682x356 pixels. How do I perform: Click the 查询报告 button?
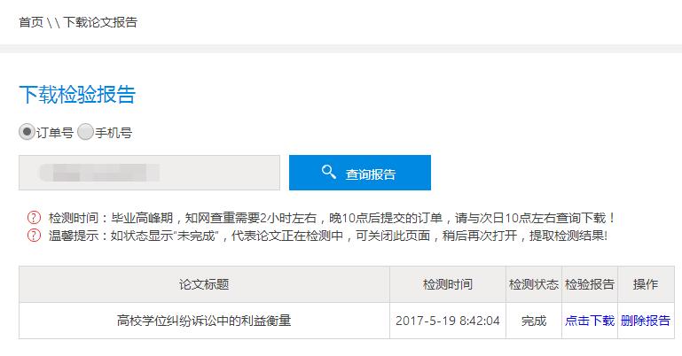coord(360,173)
